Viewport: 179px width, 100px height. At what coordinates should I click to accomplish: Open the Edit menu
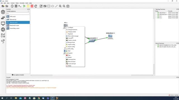point(5,3)
